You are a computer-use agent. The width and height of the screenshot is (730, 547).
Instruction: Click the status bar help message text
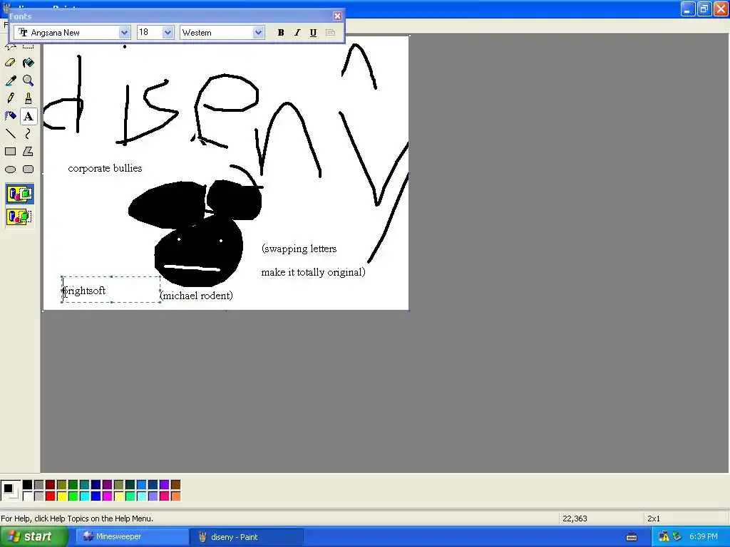[77, 519]
